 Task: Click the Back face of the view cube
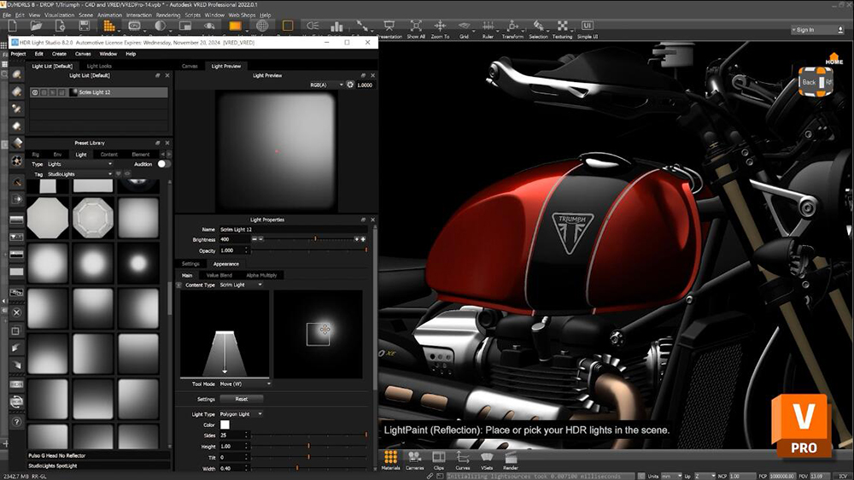(x=809, y=82)
